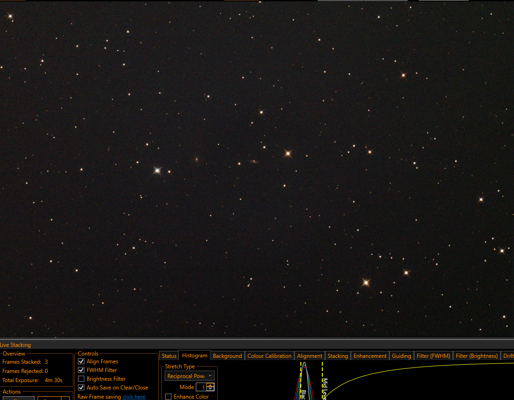
Task: Switch to the Status tab
Action: [169, 356]
